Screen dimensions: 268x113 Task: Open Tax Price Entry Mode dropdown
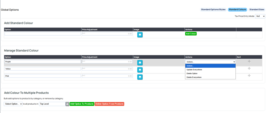[260, 16]
